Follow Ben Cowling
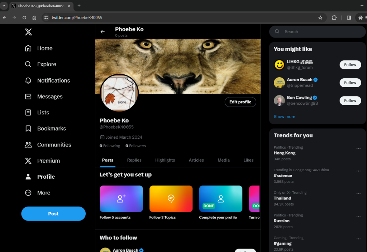 [350, 100]
